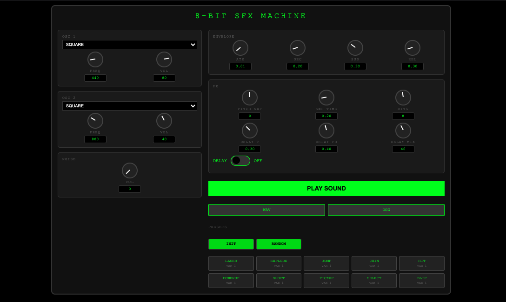Click the OSC 1 frequency field showing 440
This screenshot has height=302, width=506.
tap(95, 78)
